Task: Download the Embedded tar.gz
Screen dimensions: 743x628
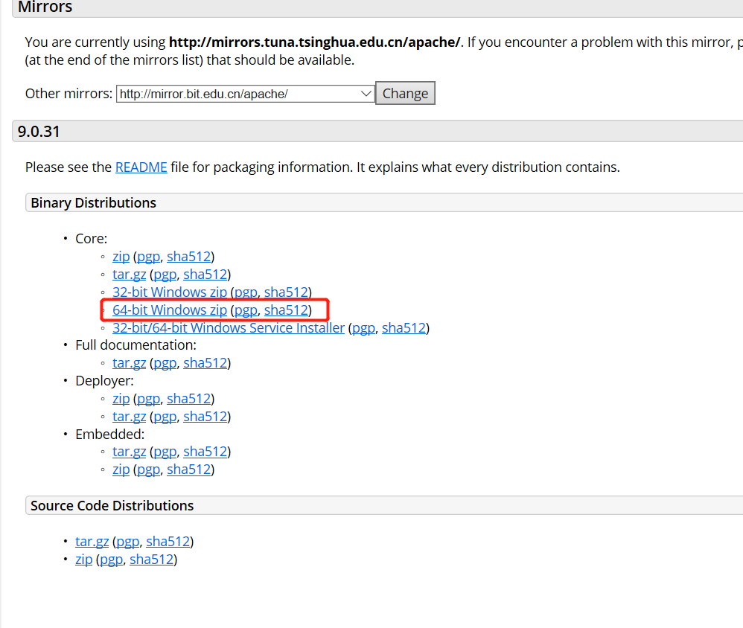Action: coord(129,452)
